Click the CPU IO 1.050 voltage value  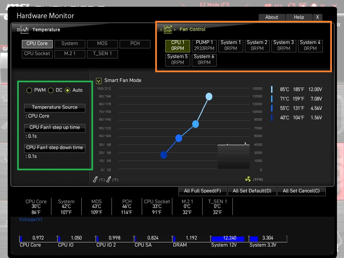point(76,238)
